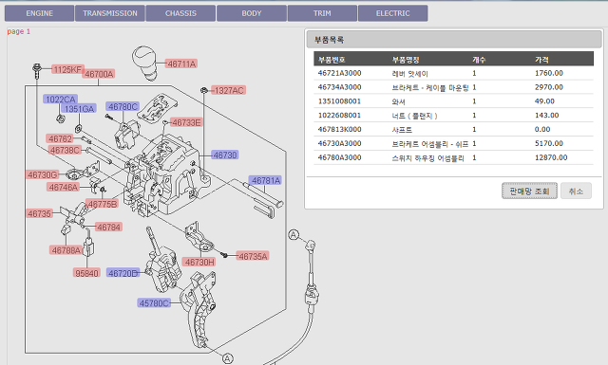Screen dimensions: 608x365
Task: Click part label 46730G
Action: (43, 175)
